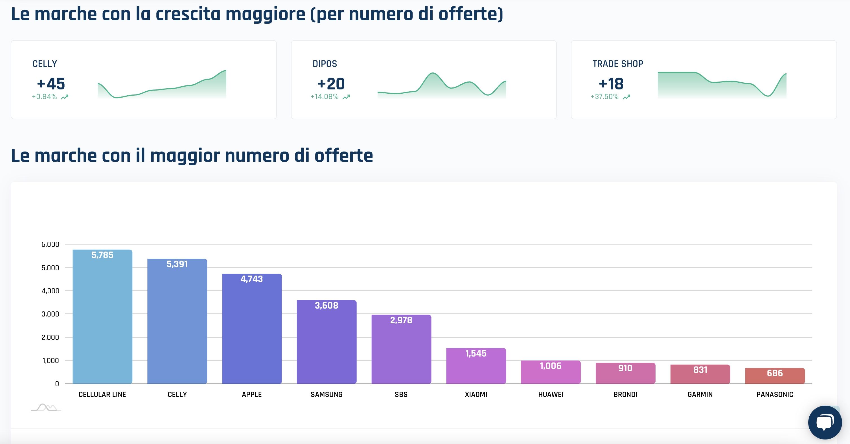Screen dimensions: 850x444
Task: Click the TRADE SHOP brand name label
Action: click(618, 64)
